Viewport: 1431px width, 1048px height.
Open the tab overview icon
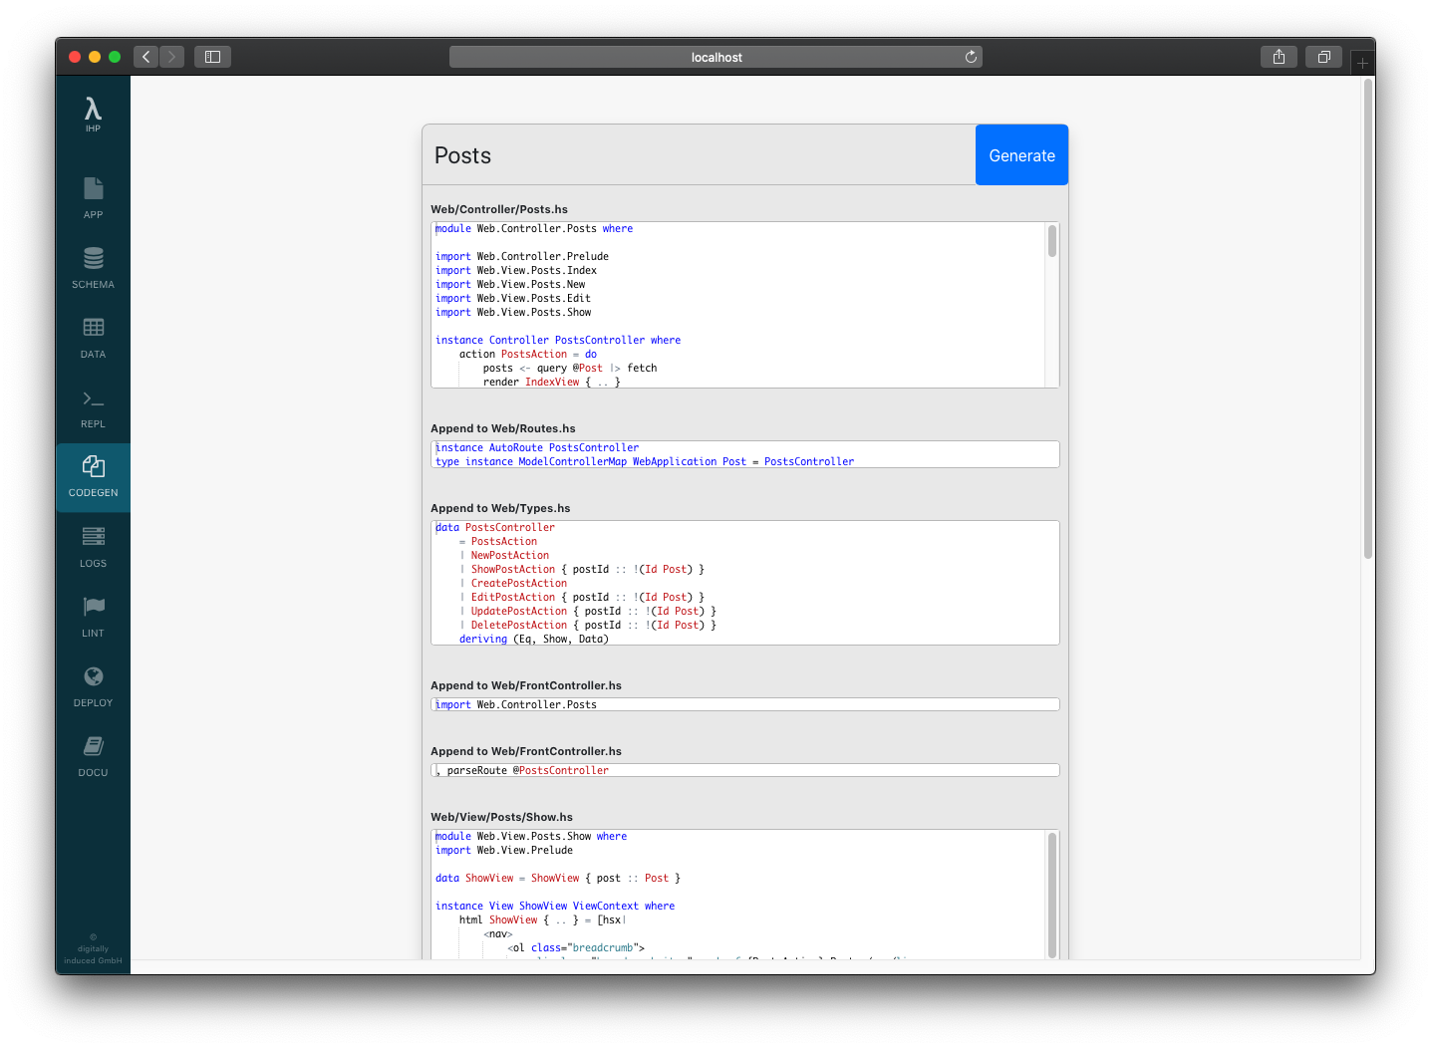click(1323, 57)
